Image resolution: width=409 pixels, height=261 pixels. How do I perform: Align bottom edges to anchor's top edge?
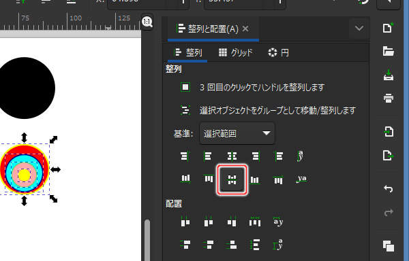tap(185, 179)
